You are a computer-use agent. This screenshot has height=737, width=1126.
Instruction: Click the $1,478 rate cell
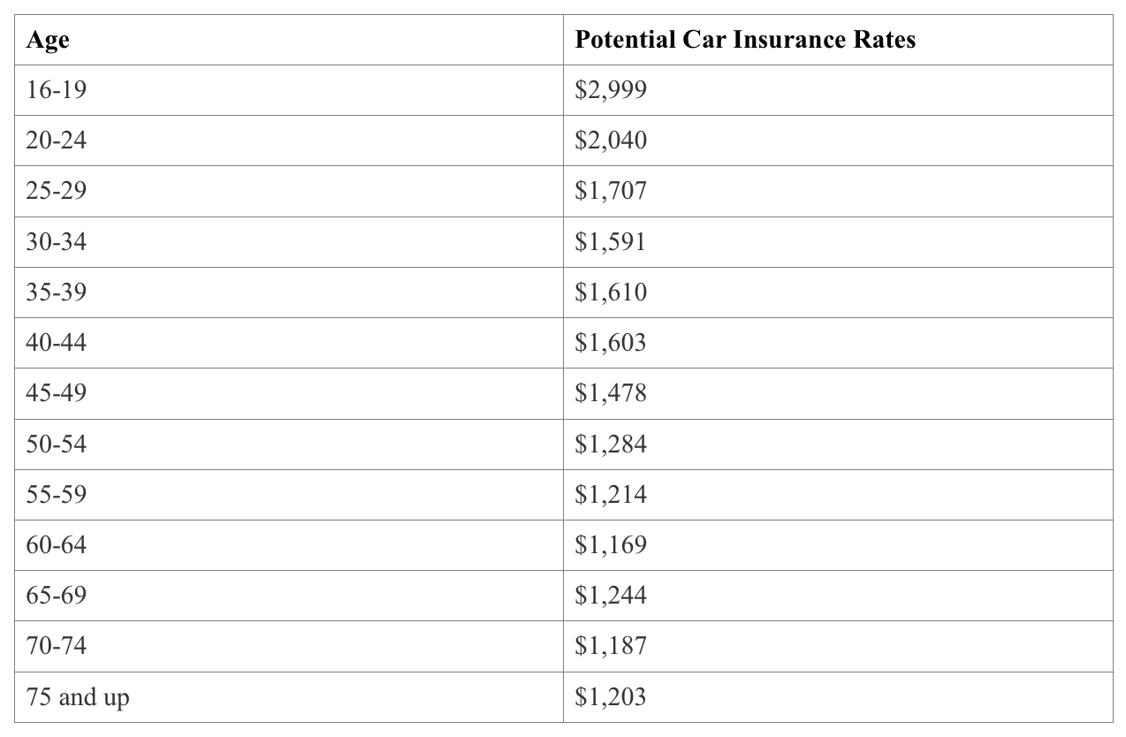(610, 392)
